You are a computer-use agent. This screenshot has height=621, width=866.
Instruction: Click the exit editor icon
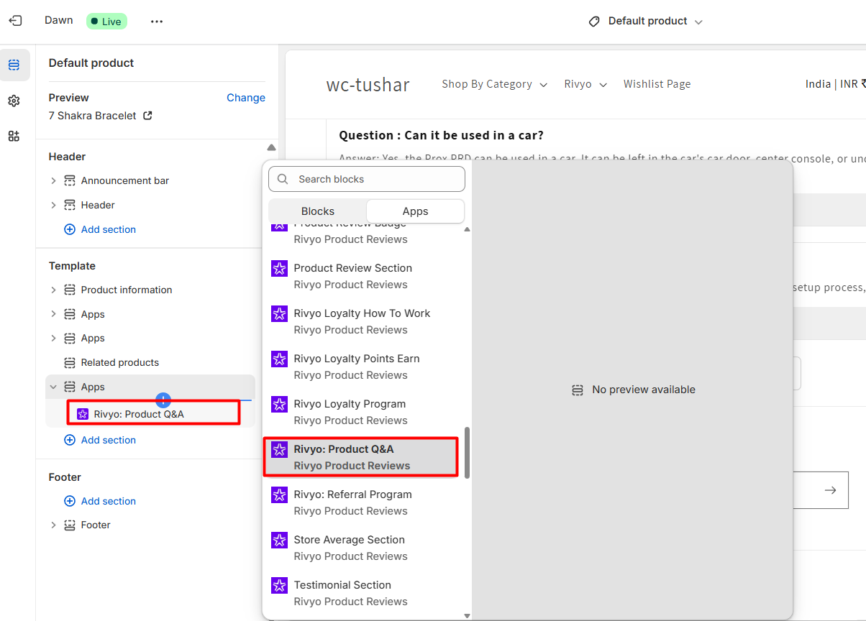[15, 21]
